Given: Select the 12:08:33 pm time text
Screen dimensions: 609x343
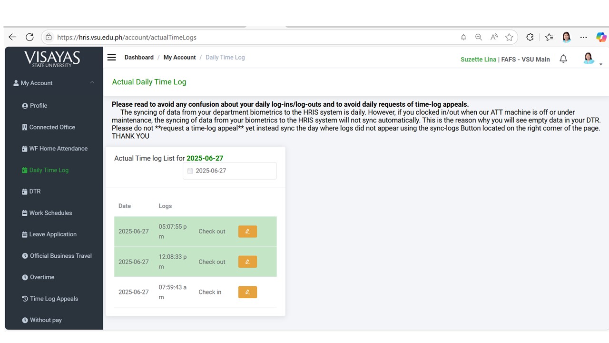Looking at the screenshot, I should 173,262.
